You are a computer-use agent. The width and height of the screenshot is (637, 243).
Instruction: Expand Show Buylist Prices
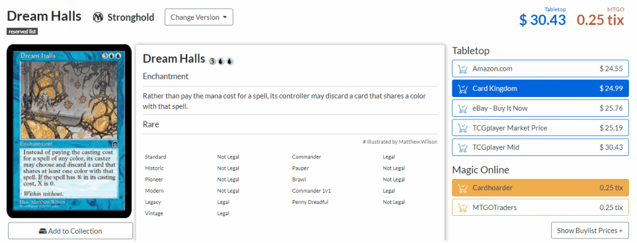pos(590,231)
